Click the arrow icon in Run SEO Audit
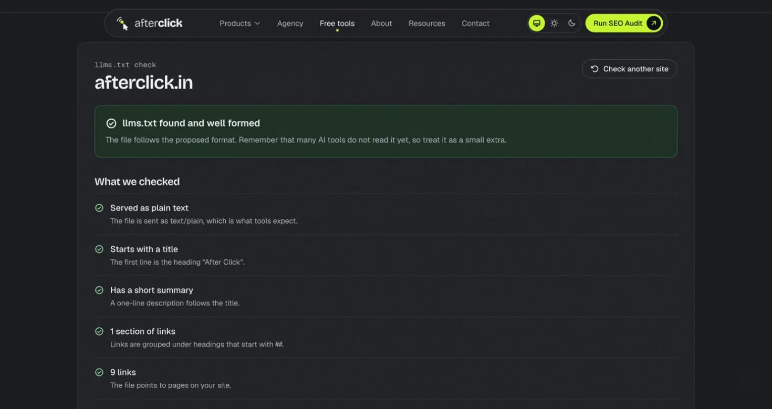772x409 pixels. click(654, 23)
